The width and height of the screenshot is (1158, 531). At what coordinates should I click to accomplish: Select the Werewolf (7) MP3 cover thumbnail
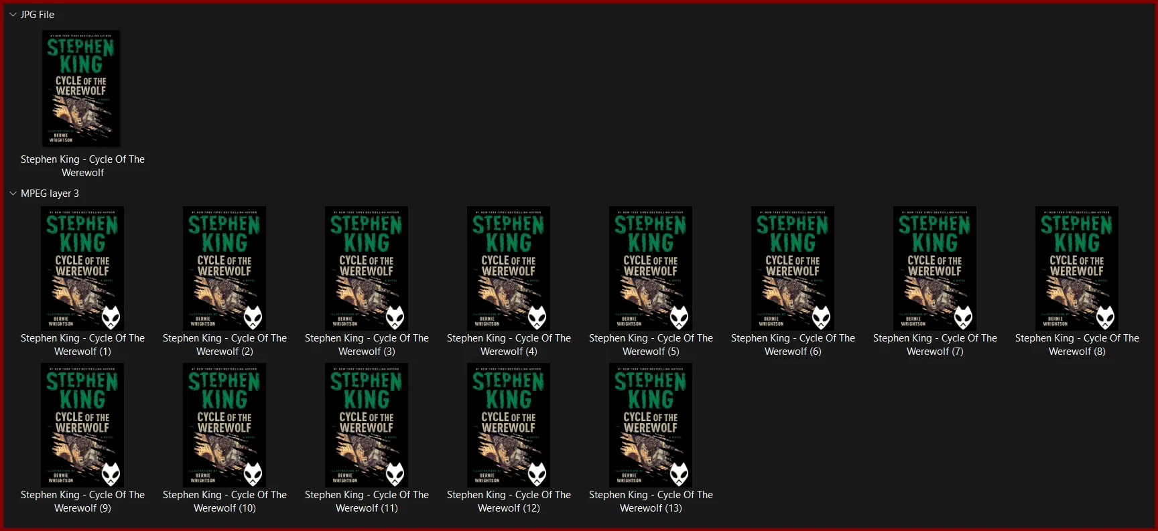[935, 269]
